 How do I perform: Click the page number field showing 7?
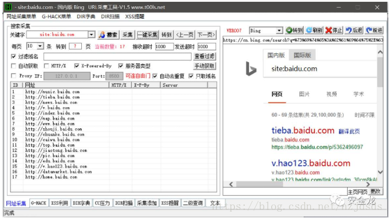75,46
